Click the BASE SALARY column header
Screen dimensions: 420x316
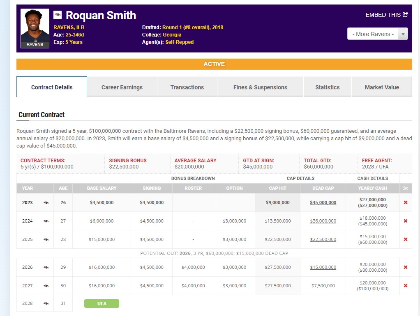tap(102, 188)
